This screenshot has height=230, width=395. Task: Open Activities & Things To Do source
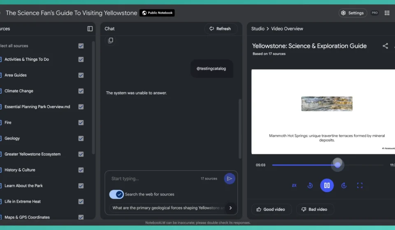pos(27,59)
